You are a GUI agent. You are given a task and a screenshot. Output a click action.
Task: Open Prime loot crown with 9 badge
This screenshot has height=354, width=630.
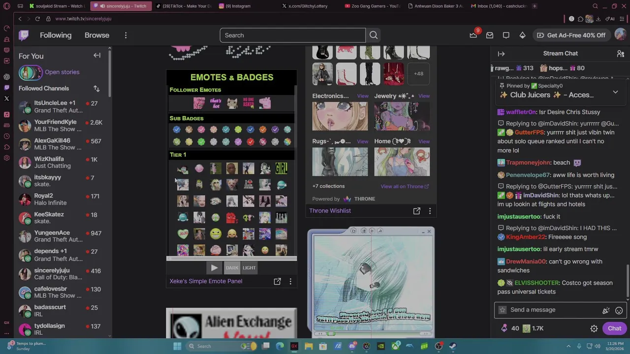point(473,35)
